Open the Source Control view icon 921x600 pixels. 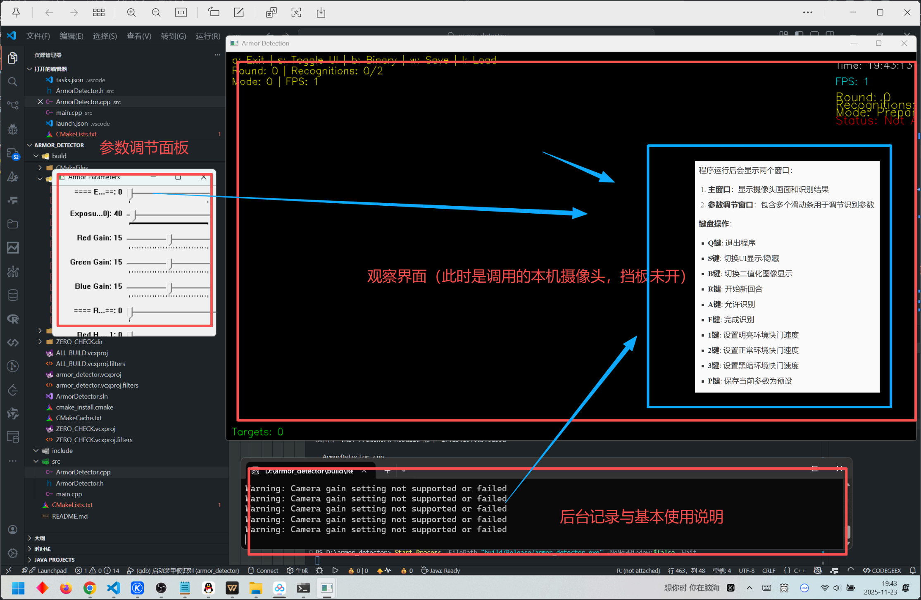pyautogui.click(x=13, y=105)
